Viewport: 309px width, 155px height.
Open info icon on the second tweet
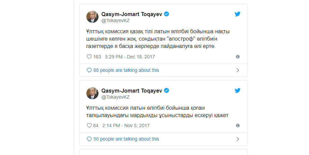coord(238,125)
